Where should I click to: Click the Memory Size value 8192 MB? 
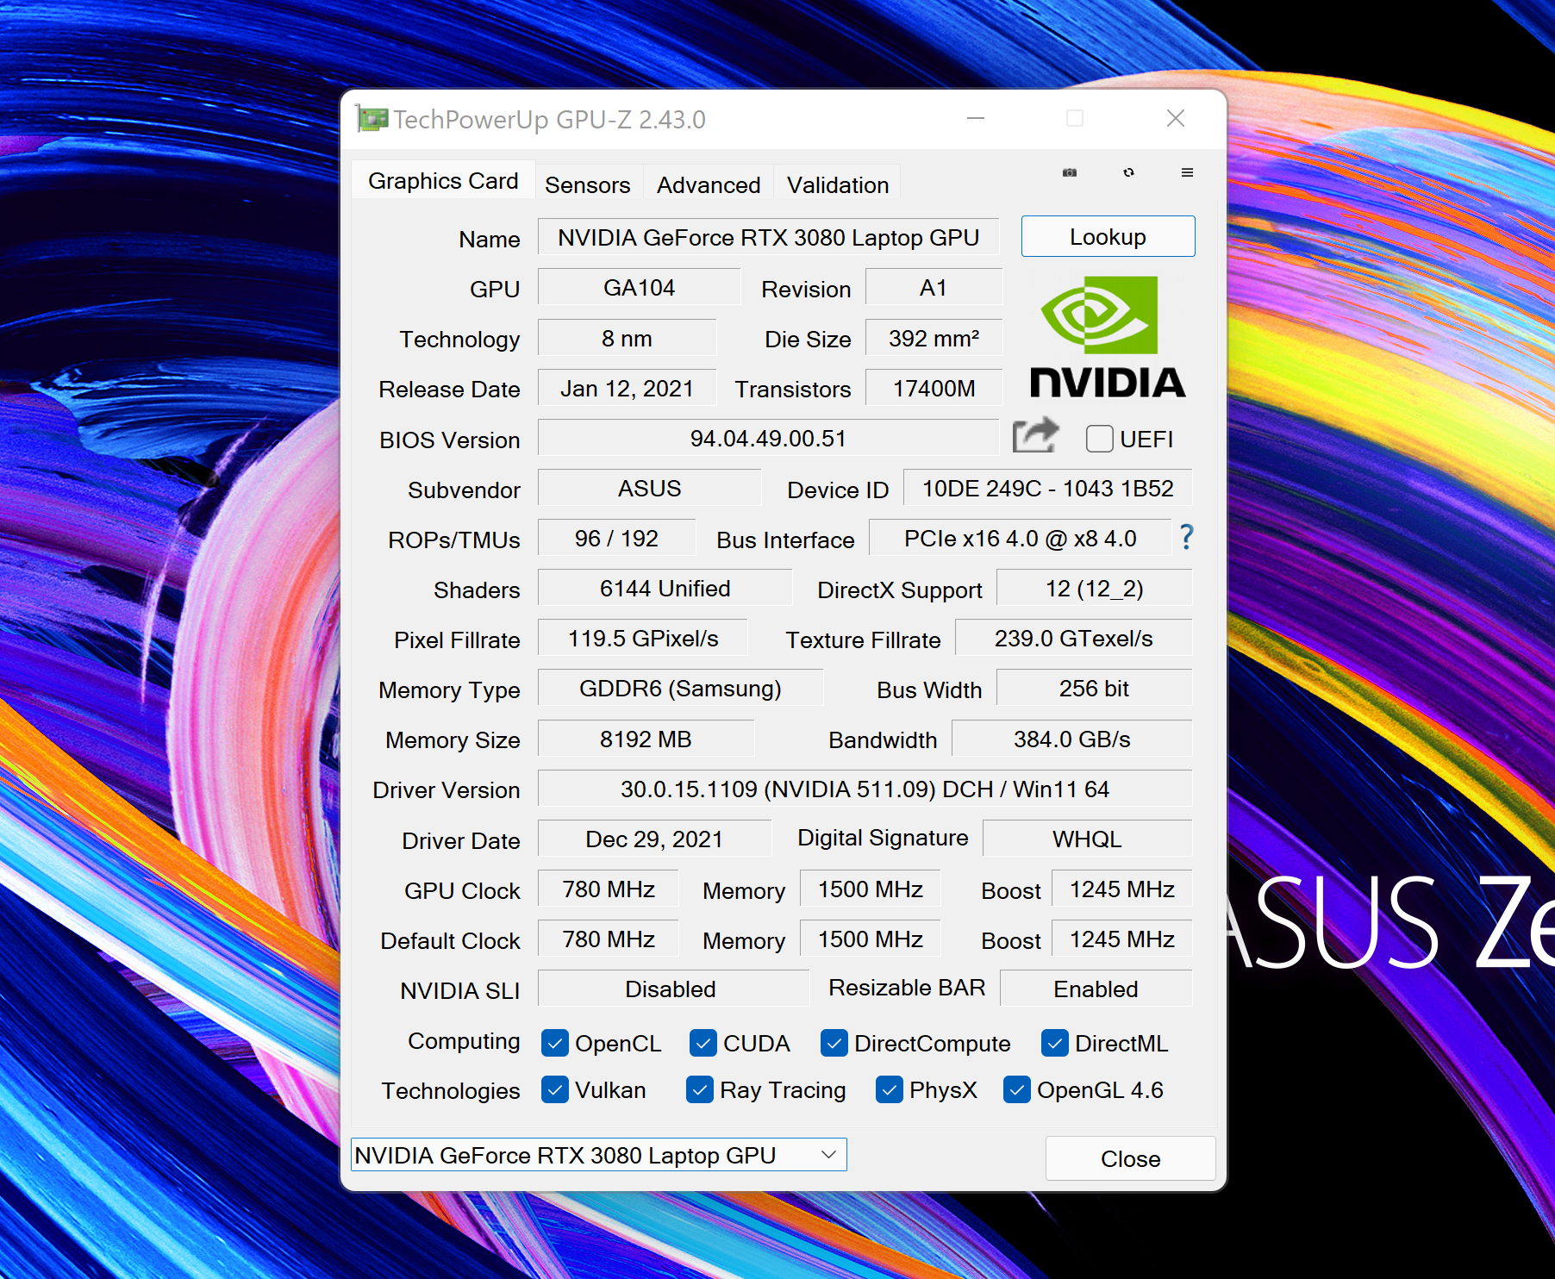pyautogui.click(x=646, y=739)
